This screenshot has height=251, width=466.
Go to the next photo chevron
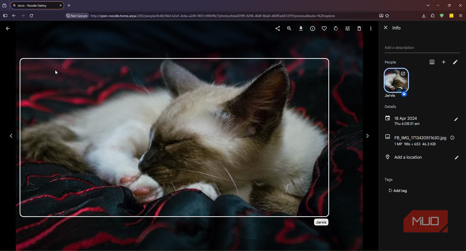pos(367,136)
